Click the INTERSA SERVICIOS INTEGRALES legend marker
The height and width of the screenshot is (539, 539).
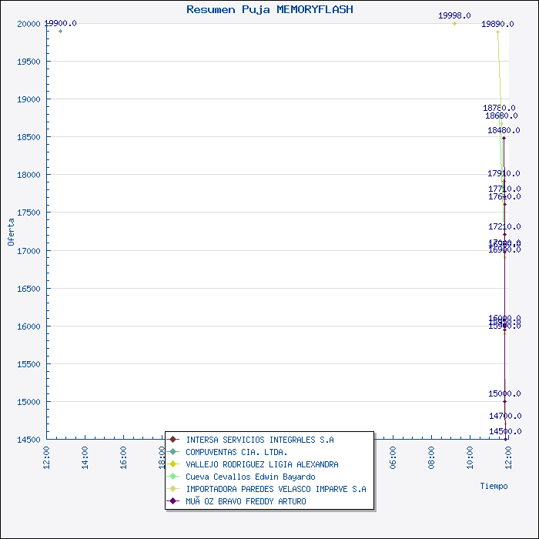(174, 440)
